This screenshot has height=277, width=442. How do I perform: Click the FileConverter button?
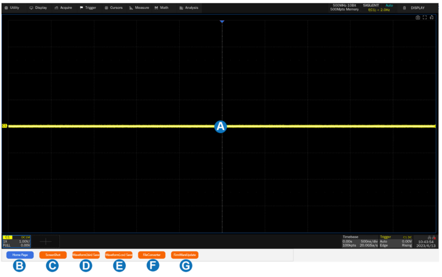152,255
